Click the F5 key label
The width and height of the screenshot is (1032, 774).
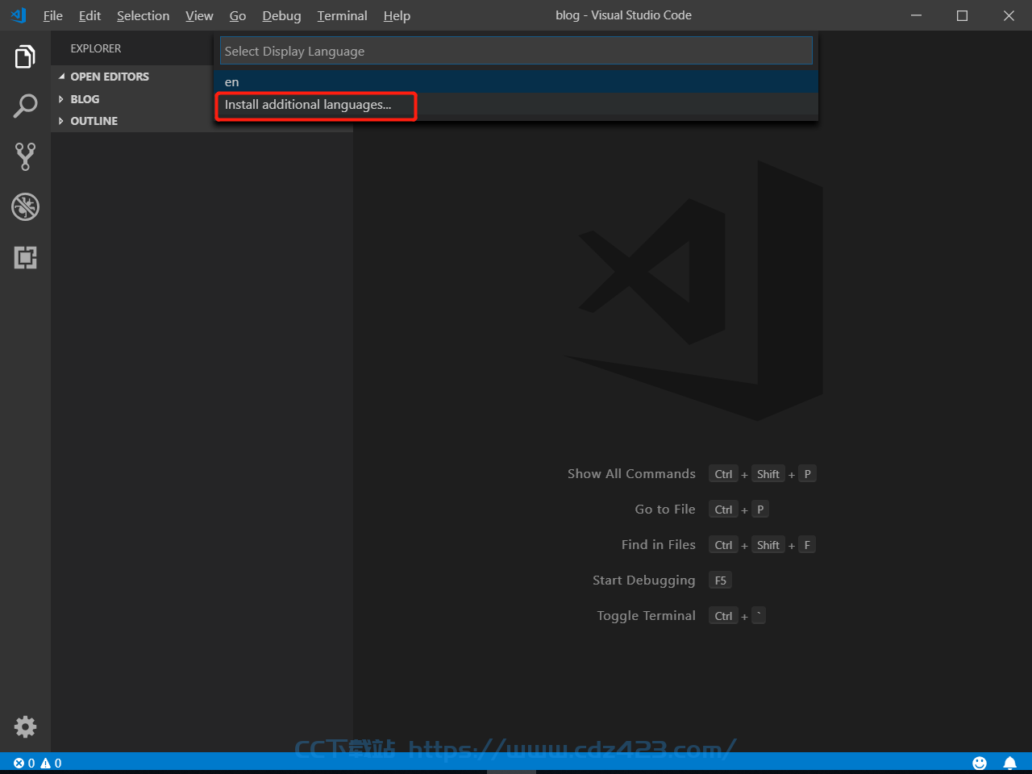721,580
